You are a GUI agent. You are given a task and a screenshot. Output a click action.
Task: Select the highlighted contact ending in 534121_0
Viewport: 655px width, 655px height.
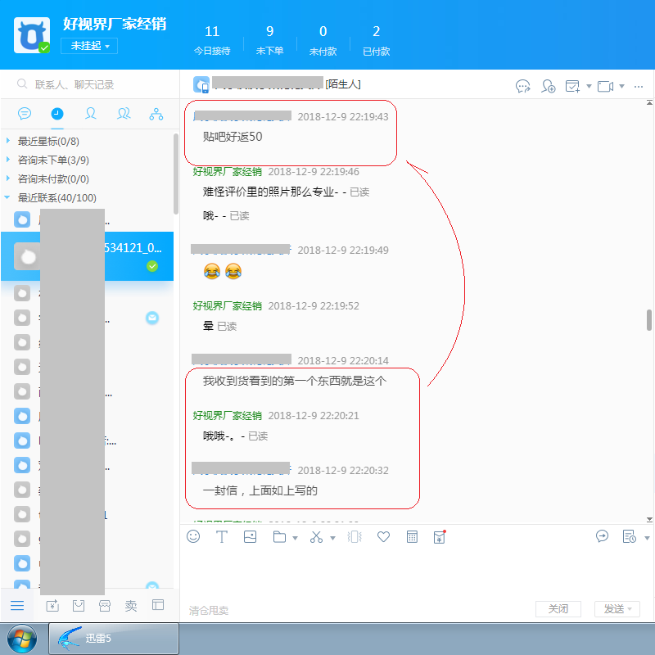pos(87,255)
